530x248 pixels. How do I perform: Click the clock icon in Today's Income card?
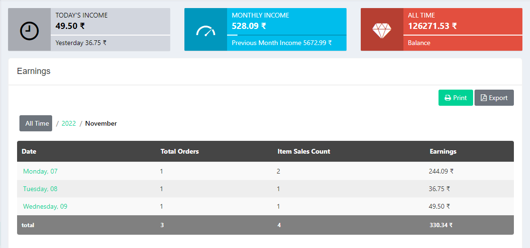click(29, 31)
